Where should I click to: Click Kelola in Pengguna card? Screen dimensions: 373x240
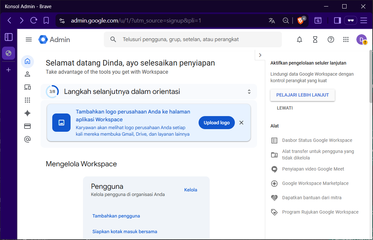pos(190,190)
